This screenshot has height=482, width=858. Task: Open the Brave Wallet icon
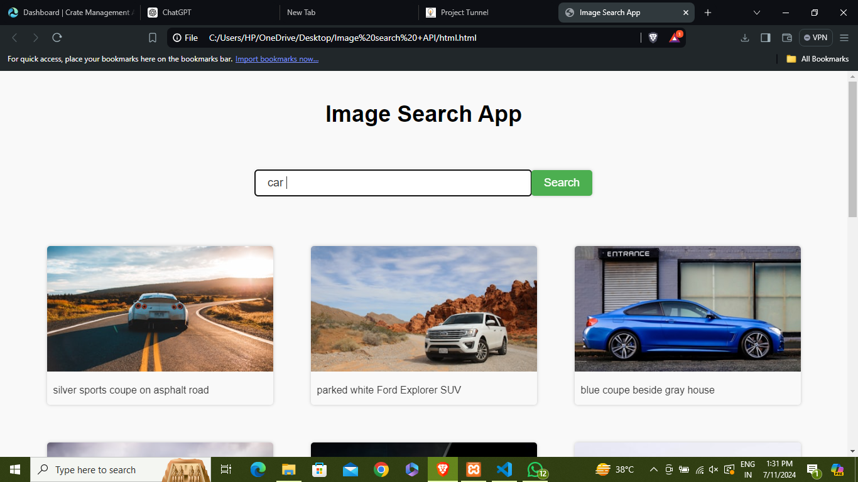coord(786,38)
